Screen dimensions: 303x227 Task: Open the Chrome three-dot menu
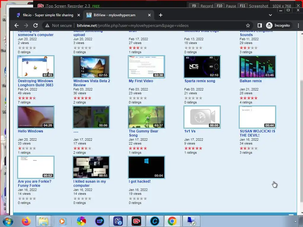298,25
